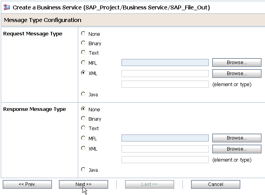
Task: Browse for Response MFL resource
Action: click(237, 138)
